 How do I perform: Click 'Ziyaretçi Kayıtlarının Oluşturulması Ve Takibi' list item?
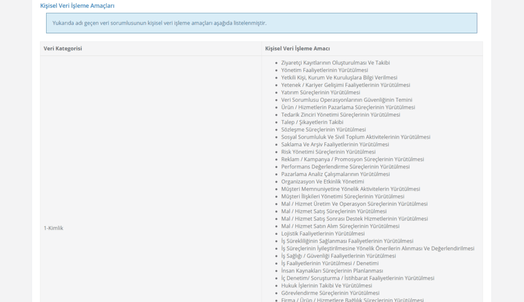[x=335, y=63]
